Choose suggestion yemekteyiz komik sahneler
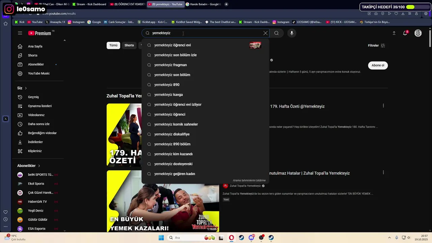The width and height of the screenshot is (432, 243). 205,124
